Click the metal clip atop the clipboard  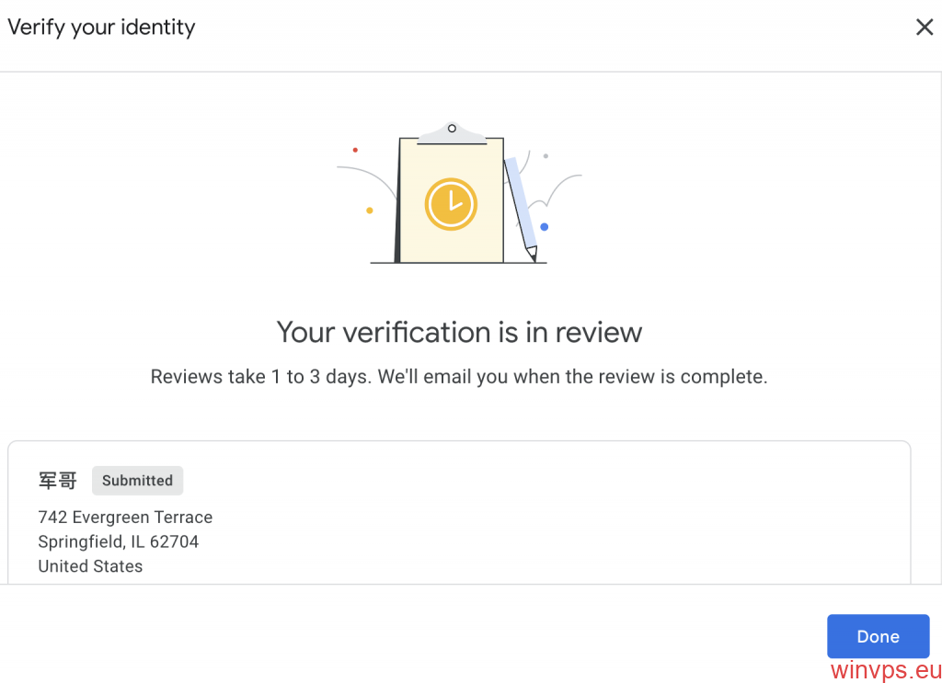click(452, 133)
